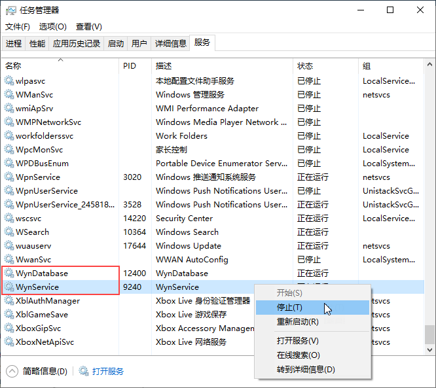The image size is (436, 388).
Task: Choose 转到详细信息(D) in the context menu
Action: (x=312, y=370)
